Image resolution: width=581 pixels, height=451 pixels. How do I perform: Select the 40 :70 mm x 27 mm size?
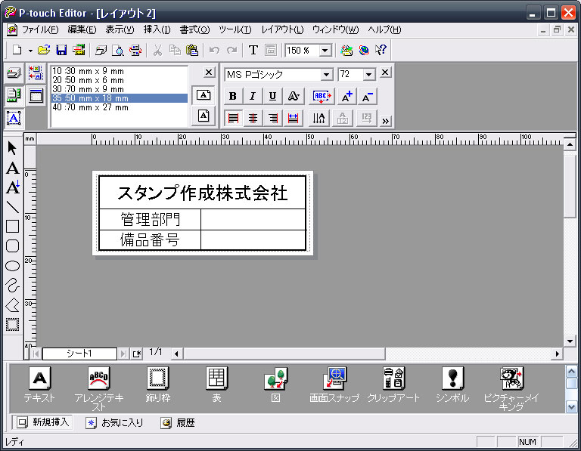(x=120, y=107)
